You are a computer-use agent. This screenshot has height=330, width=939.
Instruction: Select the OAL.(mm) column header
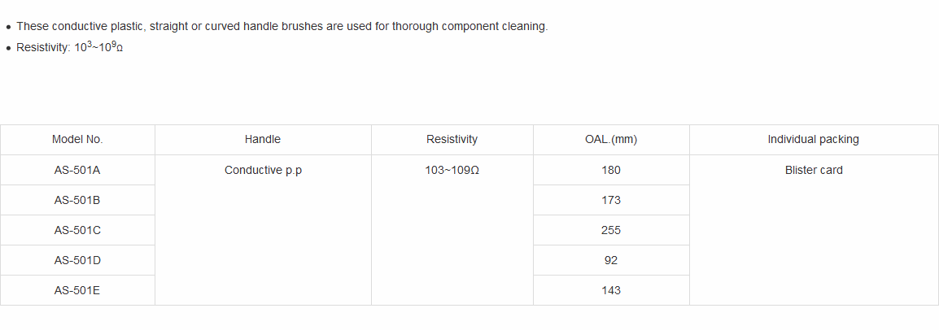611,139
